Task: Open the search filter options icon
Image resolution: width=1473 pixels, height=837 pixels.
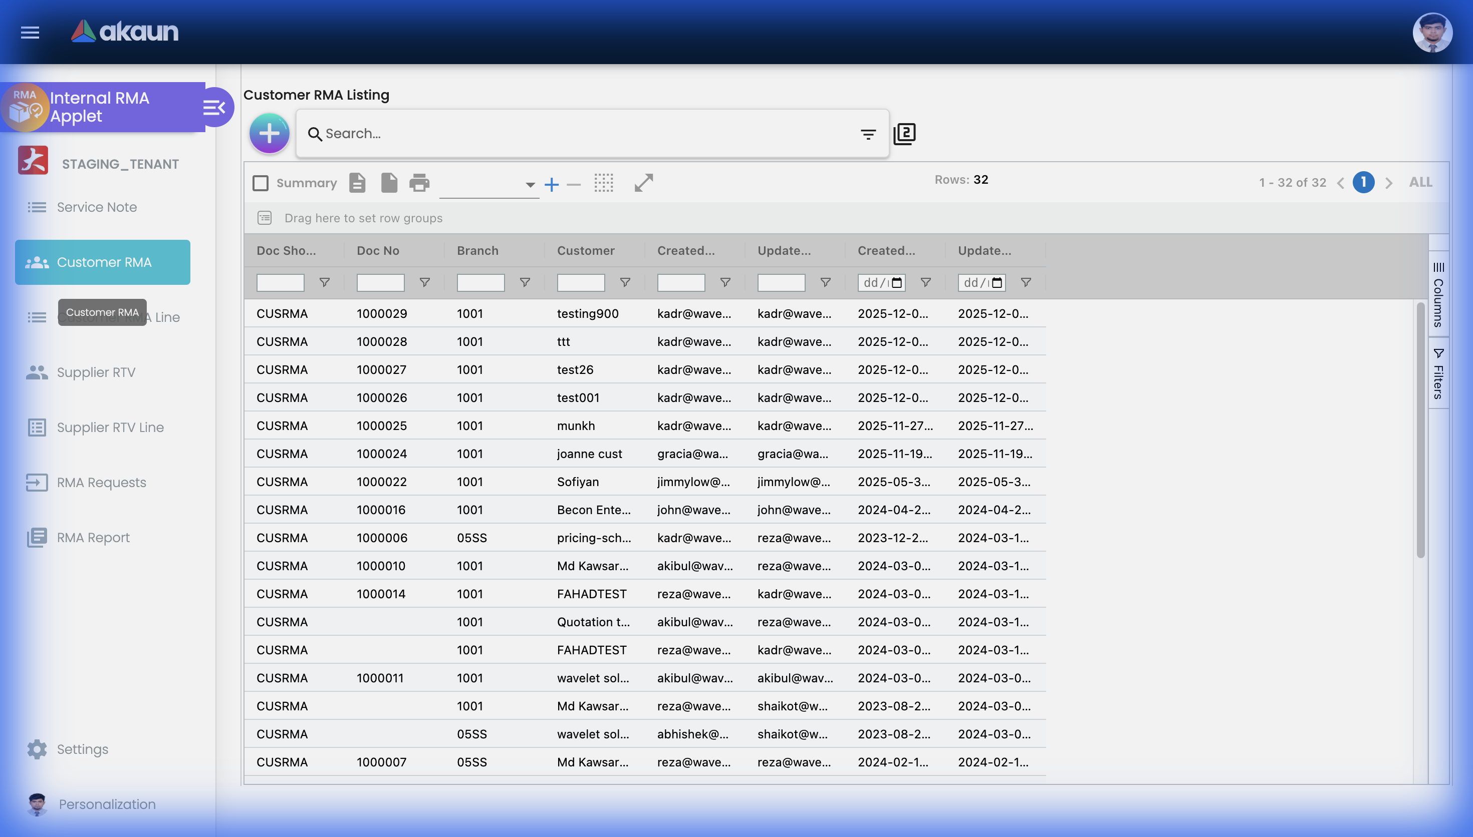Action: pos(868,133)
